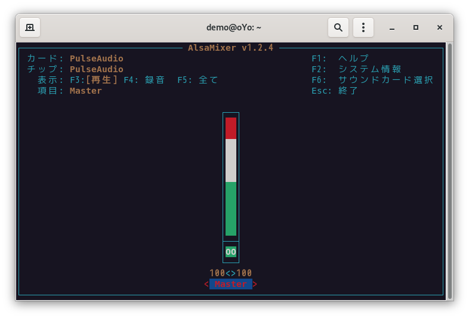
Task: Close the terminal window
Action: [440, 27]
